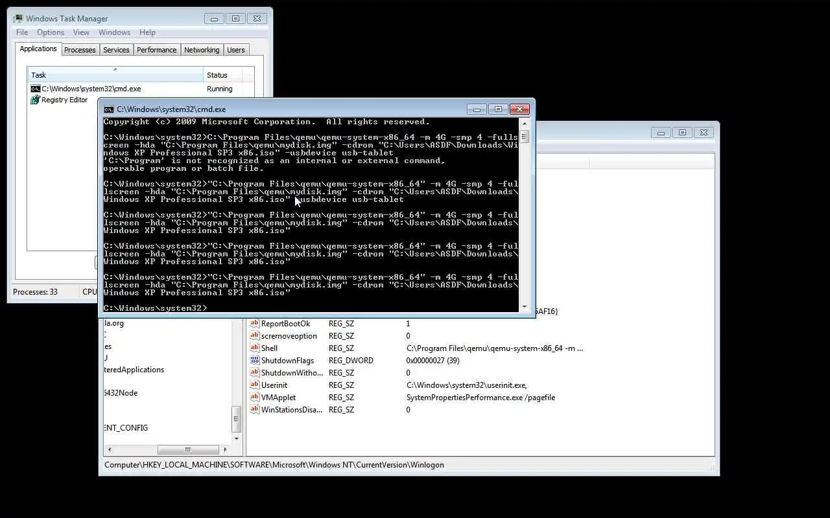Select the cmd.exe task in Task Manager
Screen dimensions: 830x518
pyautogui.click(x=136, y=89)
